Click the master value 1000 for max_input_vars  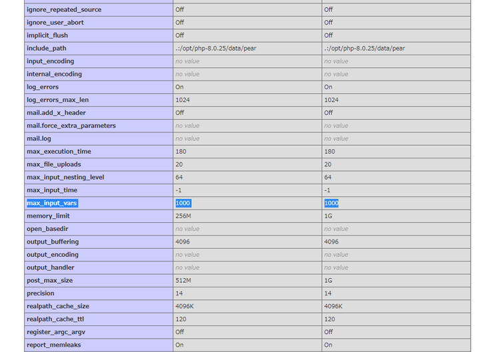[x=331, y=203]
